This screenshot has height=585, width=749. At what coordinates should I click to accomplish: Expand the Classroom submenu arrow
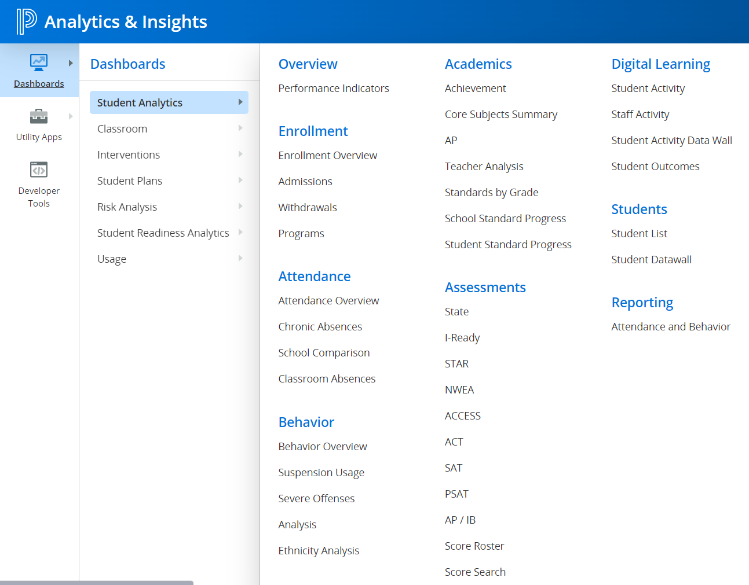[x=240, y=128]
